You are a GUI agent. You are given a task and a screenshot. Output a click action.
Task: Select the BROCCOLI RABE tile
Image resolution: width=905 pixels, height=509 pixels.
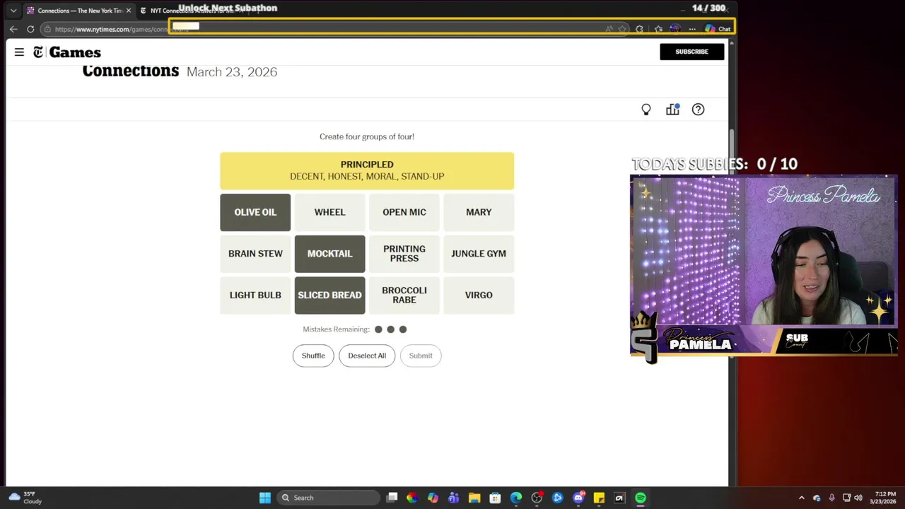point(404,296)
